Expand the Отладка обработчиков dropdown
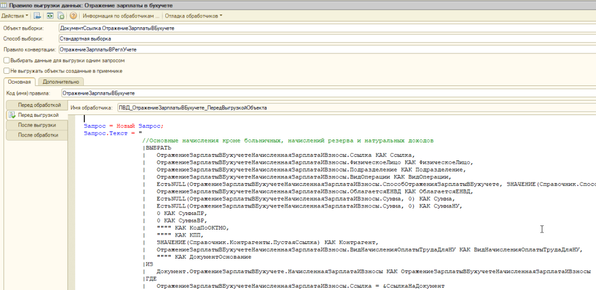The image size is (596, 290). pos(193,16)
